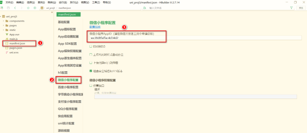
Task: Open the QQ小程序配置 section
Action: pyautogui.click(x=67, y=109)
